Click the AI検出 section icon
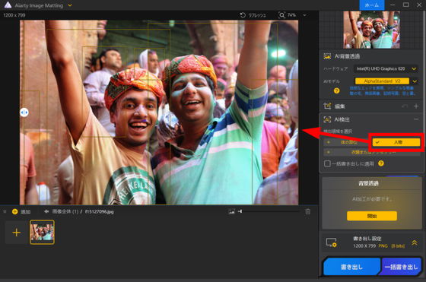 pyautogui.click(x=327, y=119)
